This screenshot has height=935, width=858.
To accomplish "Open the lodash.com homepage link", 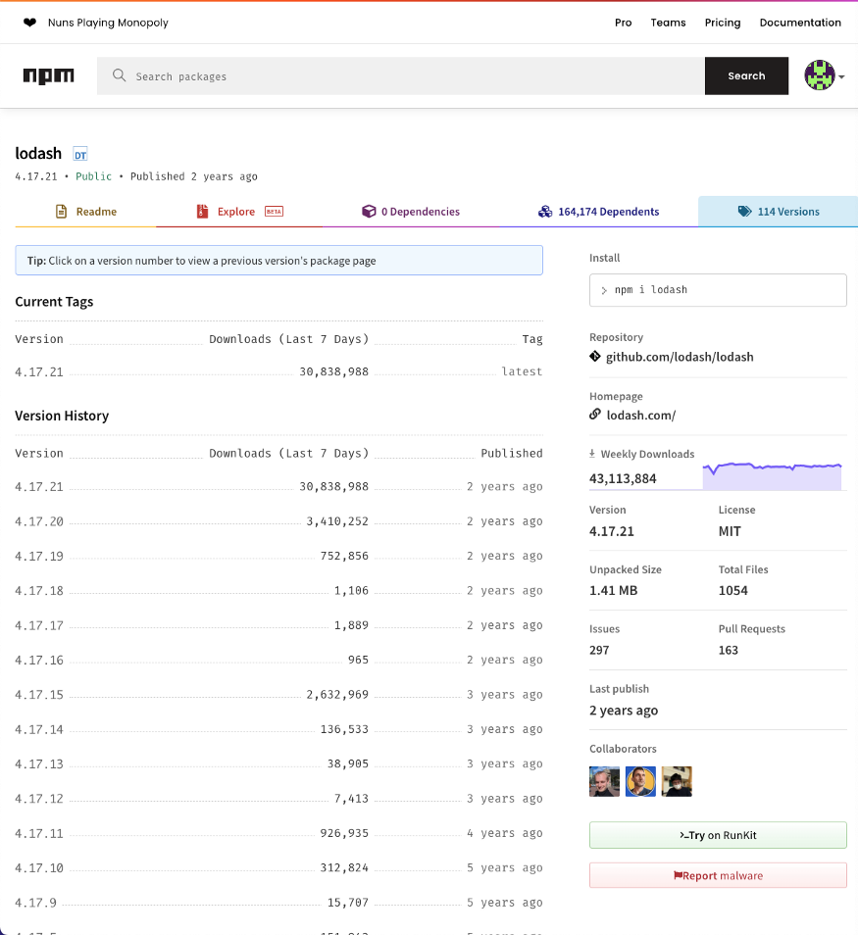I will pyautogui.click(x=641, y=415).
